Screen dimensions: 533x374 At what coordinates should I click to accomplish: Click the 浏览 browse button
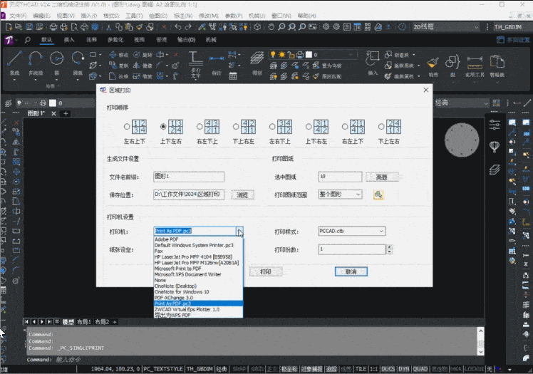242,195
